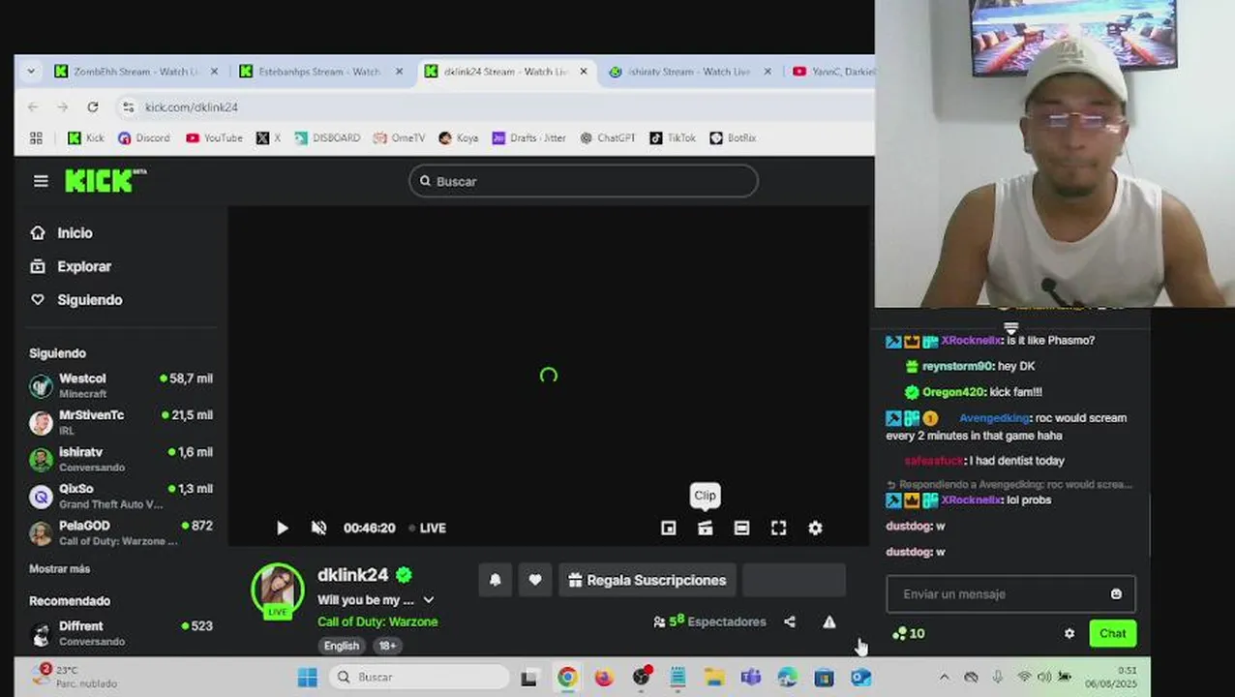Open the Discord bookmark
The width and height of the screenshot is (1235, 697).
143,137
